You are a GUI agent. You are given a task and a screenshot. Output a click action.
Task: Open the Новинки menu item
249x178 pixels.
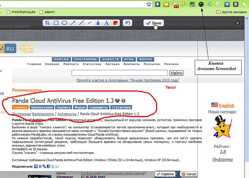[52, 64]
